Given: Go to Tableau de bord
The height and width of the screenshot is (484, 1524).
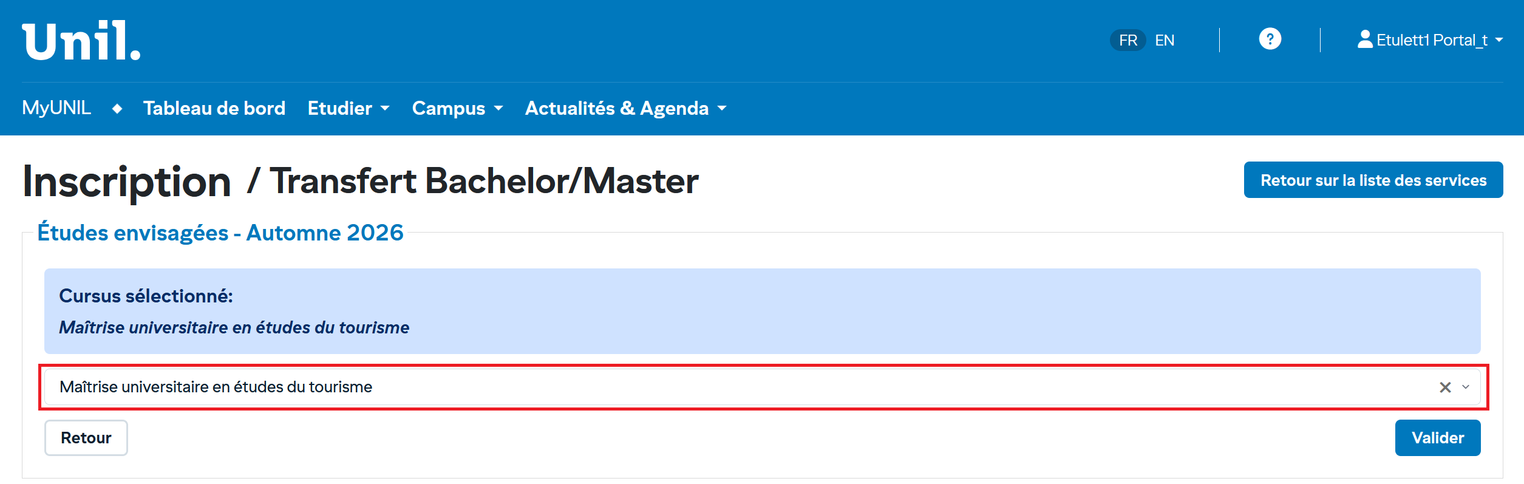Looking at the screenshot, I should pyautogui.click(x=214, y=108).
